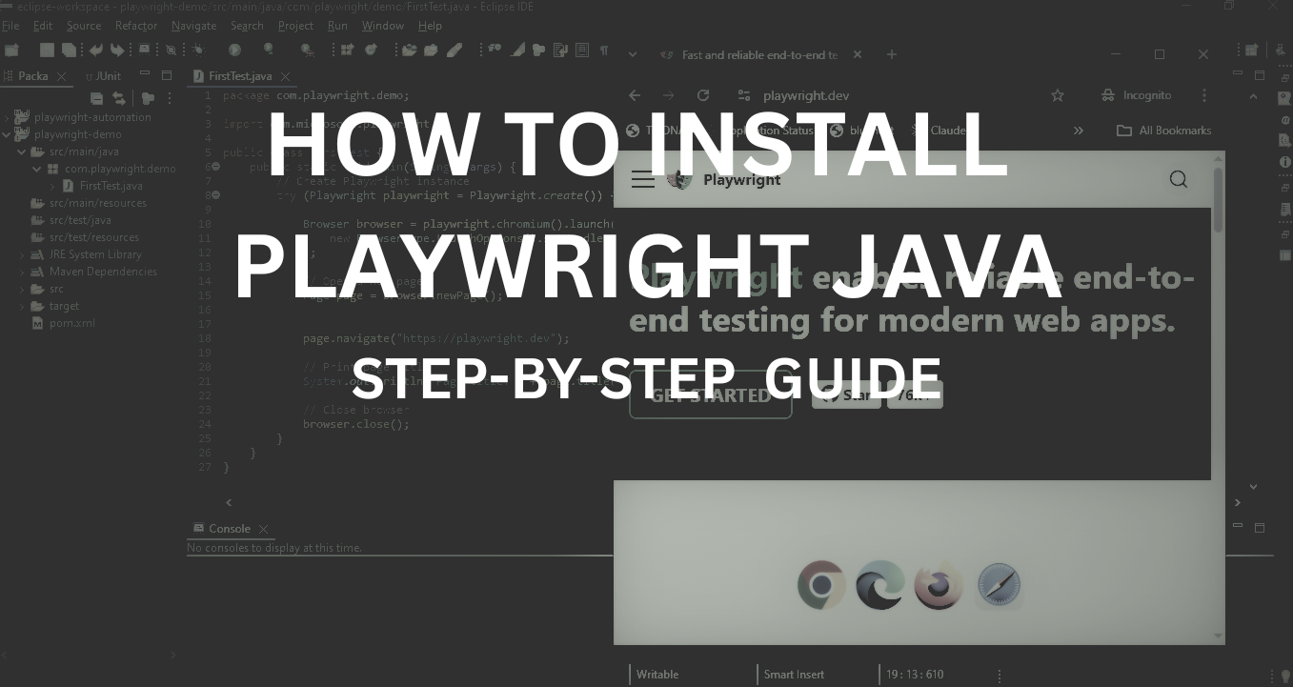Click the Run (green play) icon in Eclipse toolbar

[234, 50]
